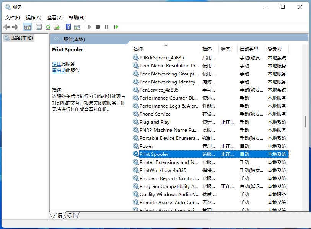Toggle the action pane visibility icon
Image resolution: width=311 pixels, height=229 pixels.
point(77,27)
